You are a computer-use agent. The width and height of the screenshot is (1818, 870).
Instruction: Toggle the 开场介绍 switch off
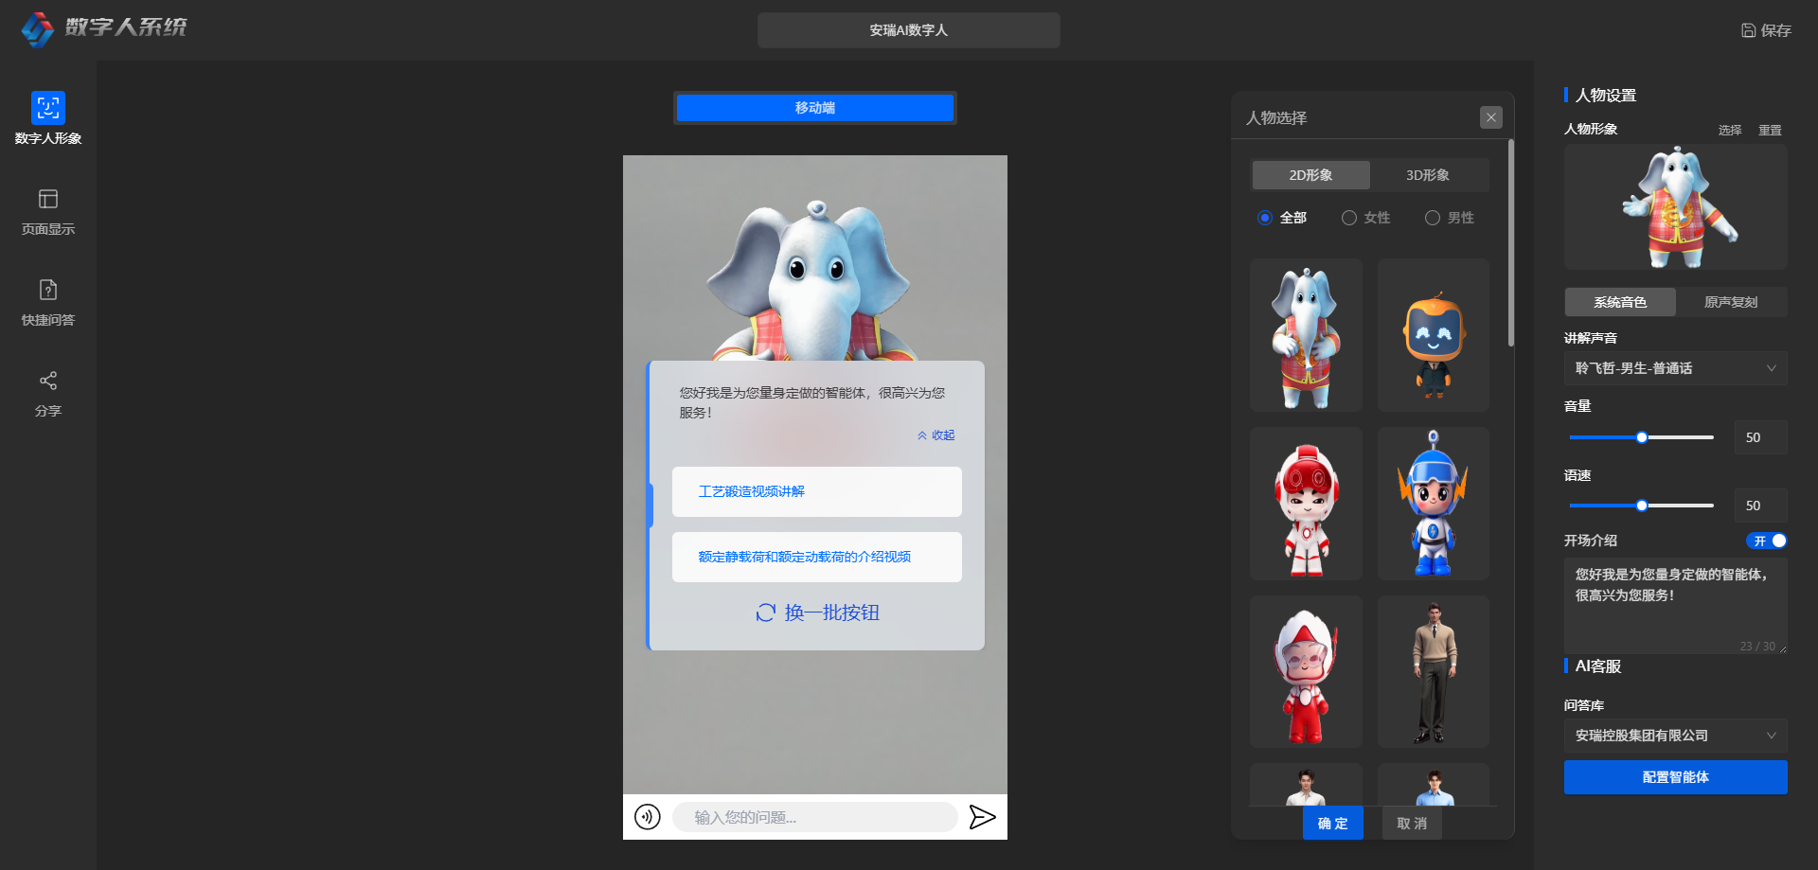[x=1767, y=541]
